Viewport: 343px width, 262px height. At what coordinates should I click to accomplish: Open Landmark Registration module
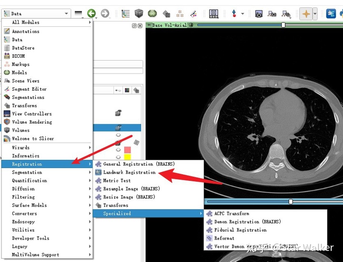[148, 172]
